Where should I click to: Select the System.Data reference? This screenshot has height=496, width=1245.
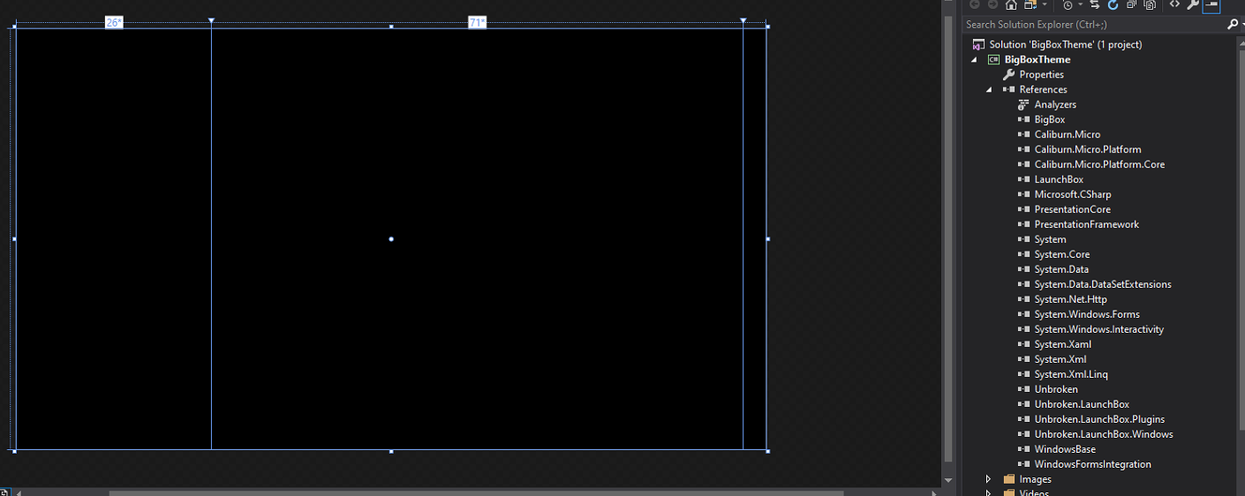point(1061,270)
